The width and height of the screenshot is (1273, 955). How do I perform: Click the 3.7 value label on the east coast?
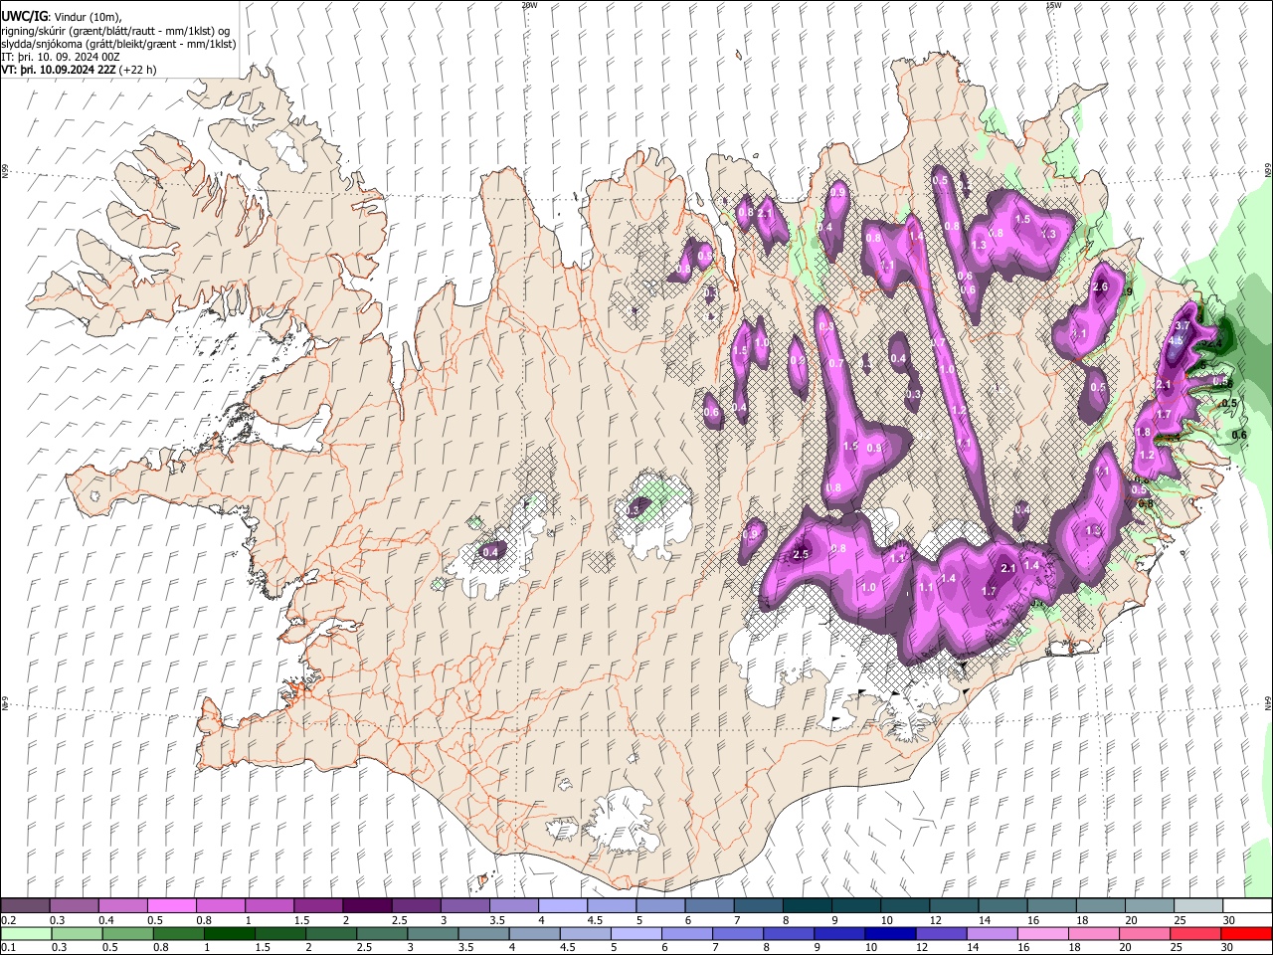point(1182,325)
